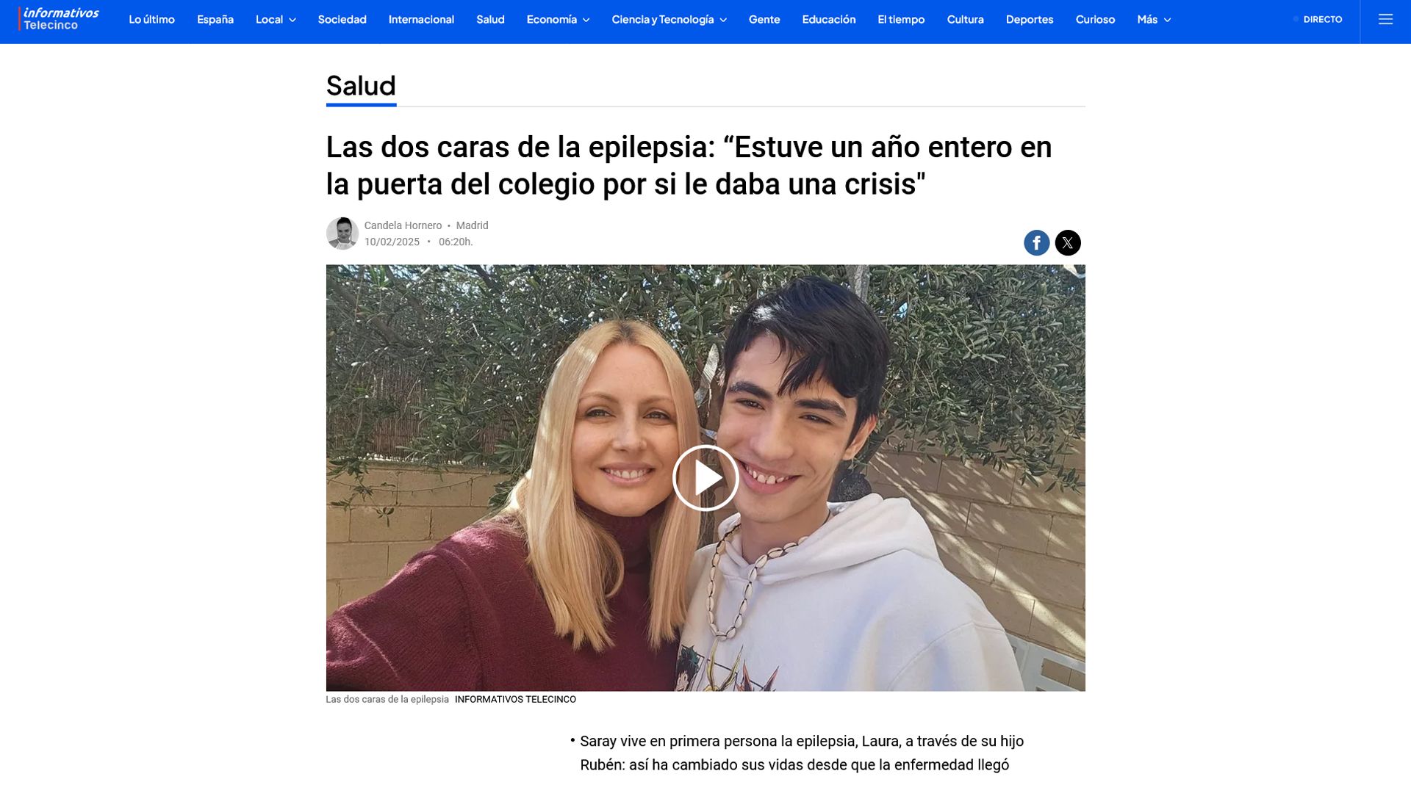This screenshot has height=793, width=1411.
Task: Share article on Facebook
Action: coord(1036,242)
